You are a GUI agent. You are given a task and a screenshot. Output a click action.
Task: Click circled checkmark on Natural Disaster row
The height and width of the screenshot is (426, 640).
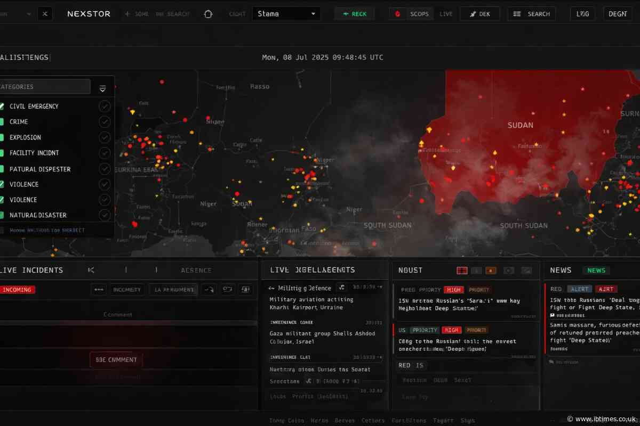pyautogui.click(x=105, y=215)
